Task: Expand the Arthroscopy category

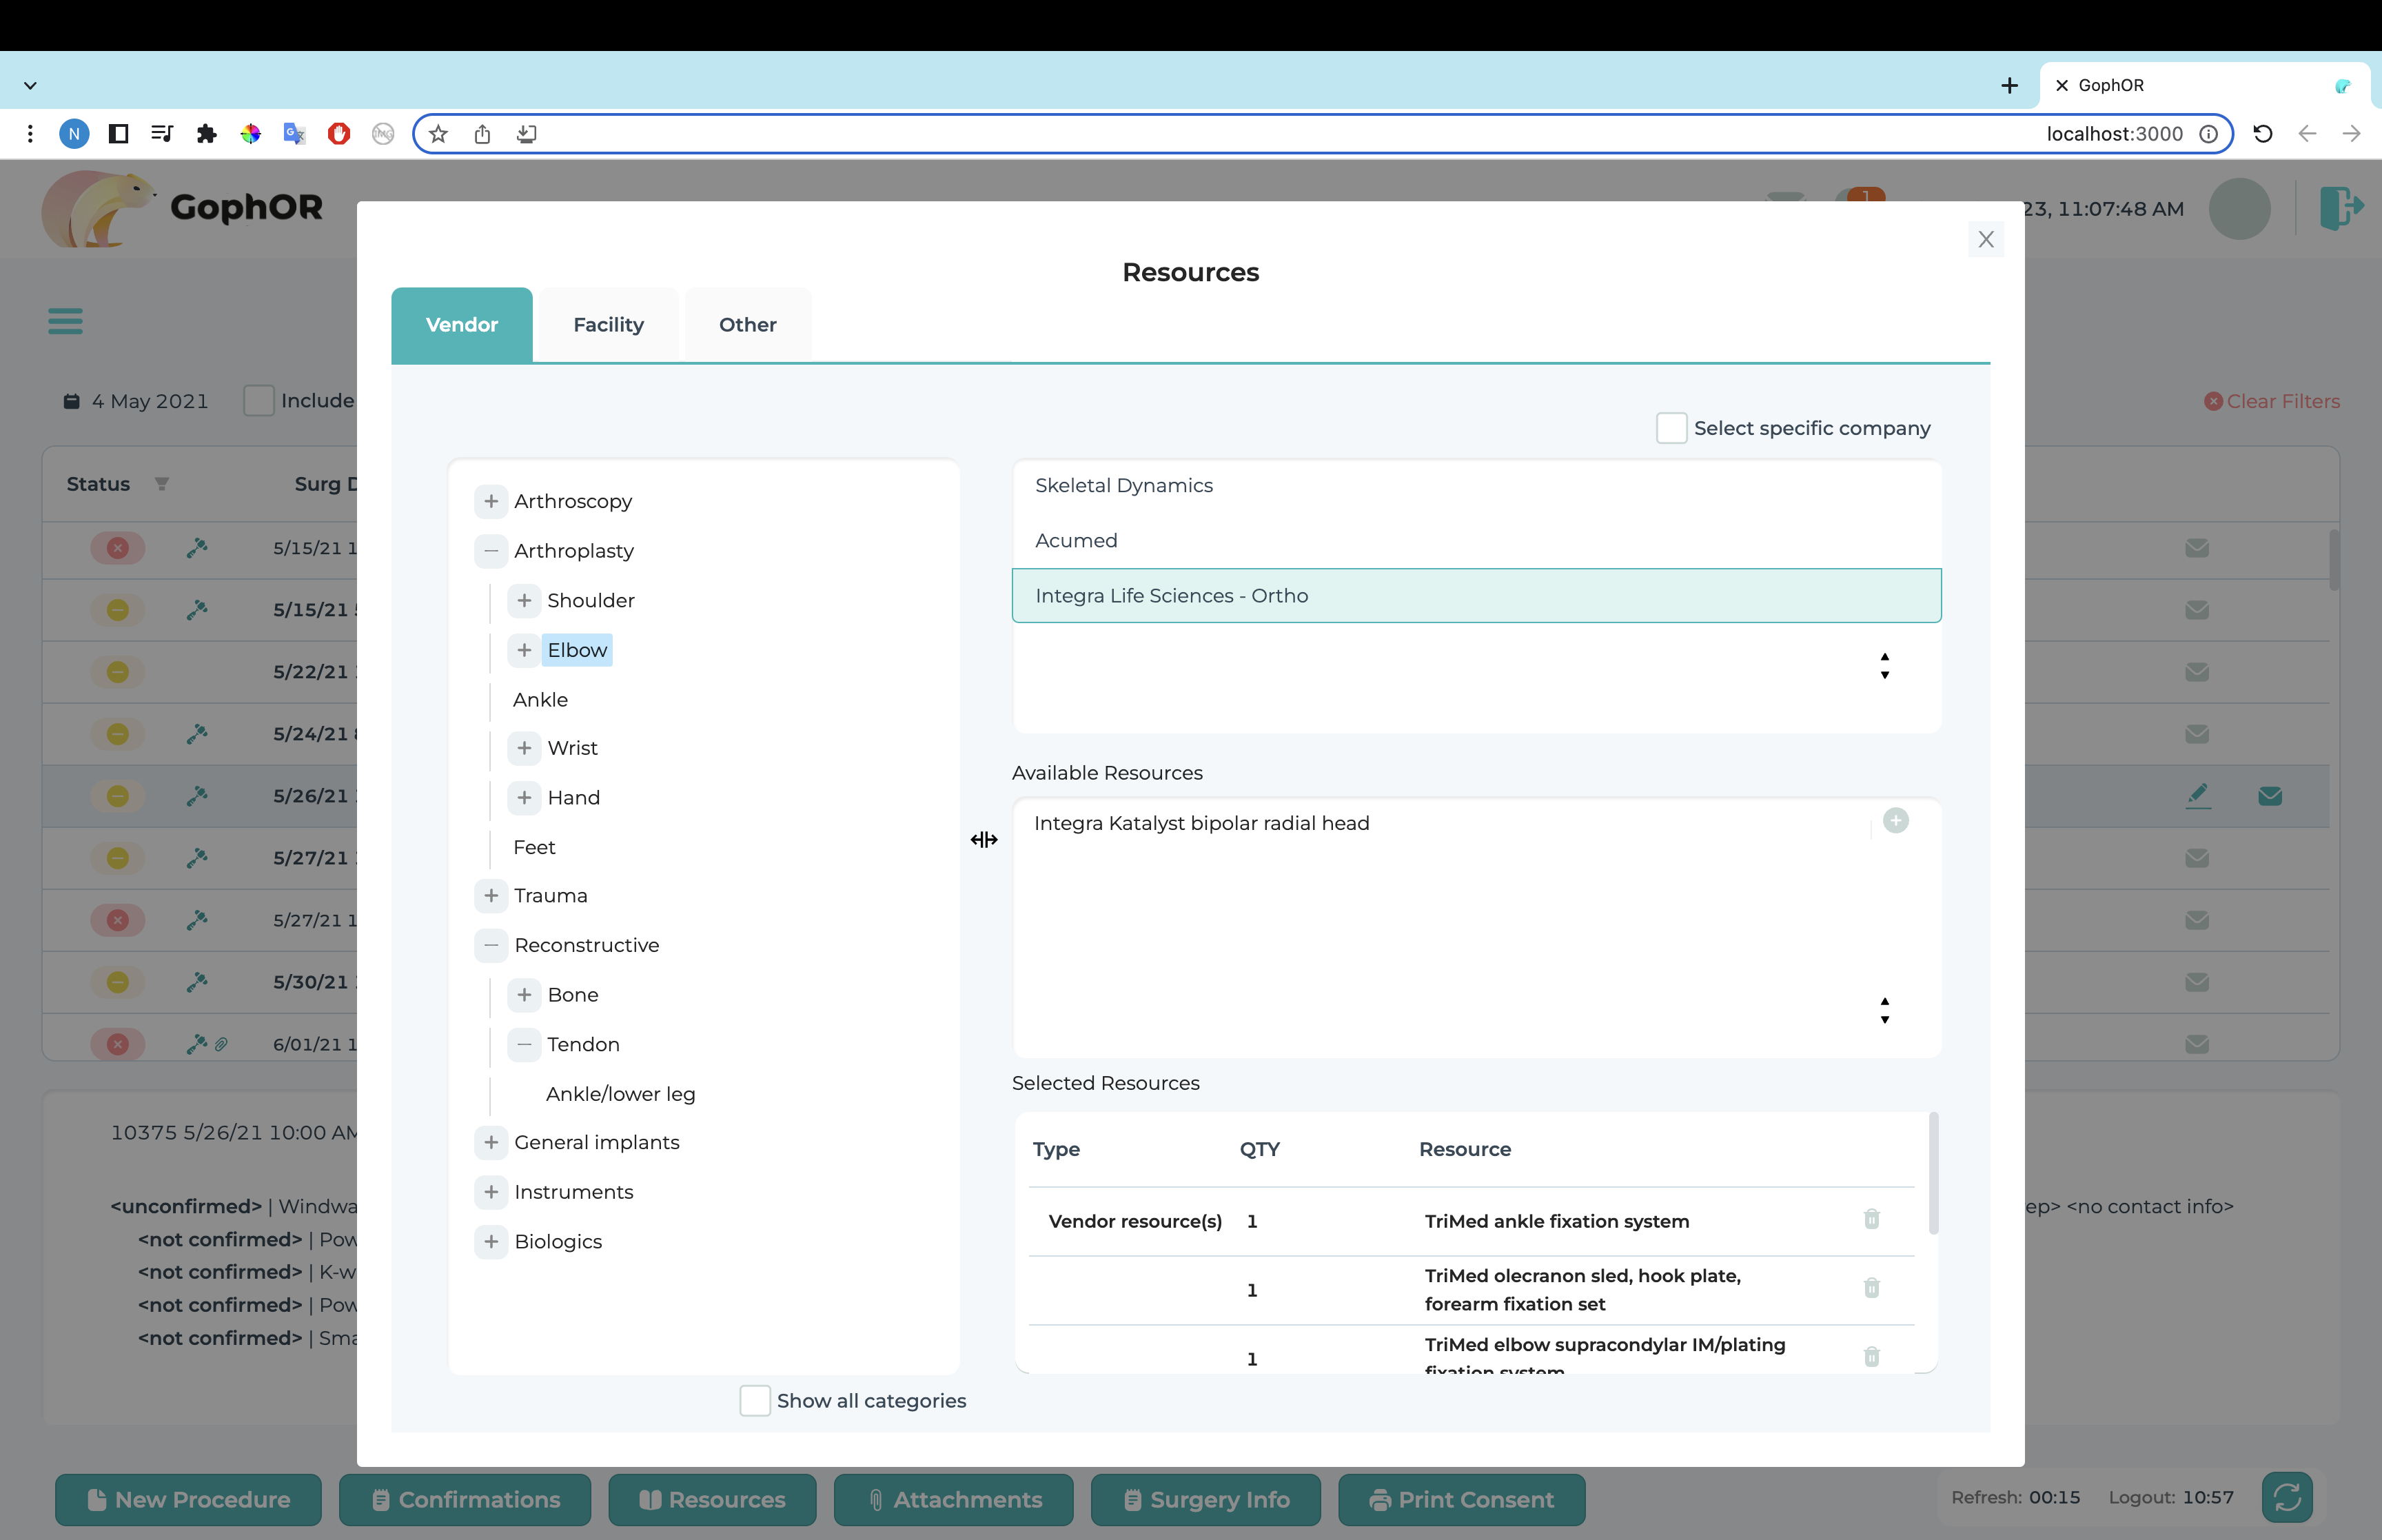Action: (x=491, y=501)
